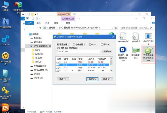Open quick access toolbar customize dropdown

pyautogui.click(x=40, y=19)
